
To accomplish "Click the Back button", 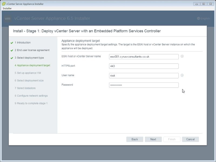I will 134,139.
